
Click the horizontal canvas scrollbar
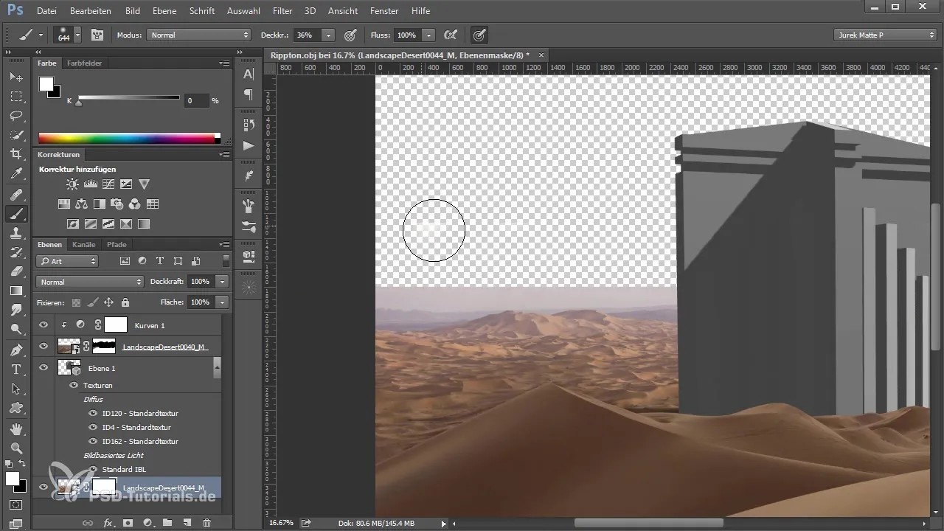point(649,523)
